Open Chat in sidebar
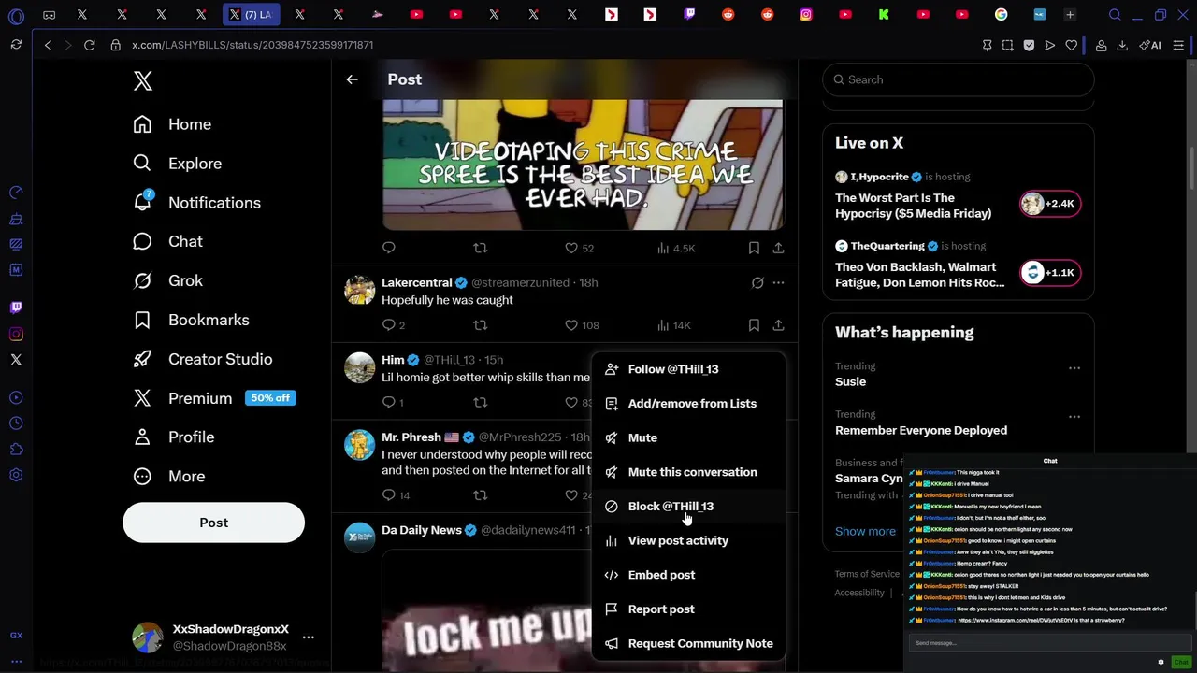1197x673 pixels. tap(168, 241)
